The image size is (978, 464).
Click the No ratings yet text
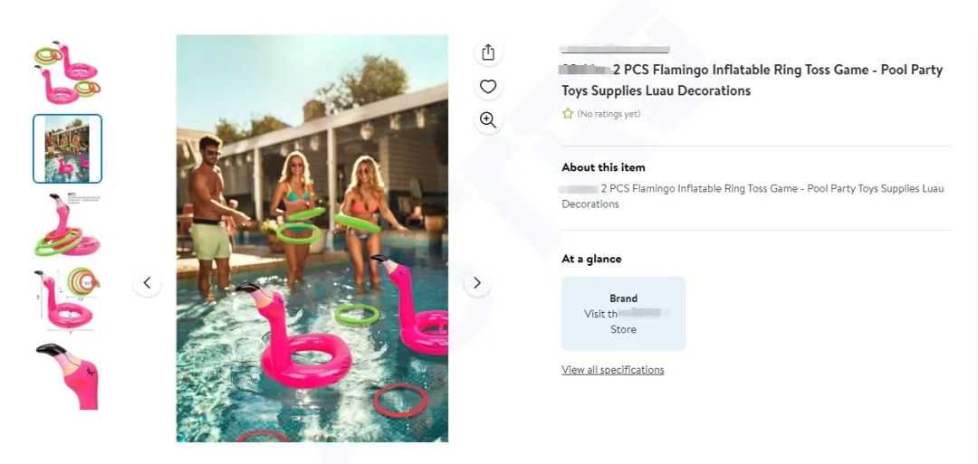(x=609, y=114)
